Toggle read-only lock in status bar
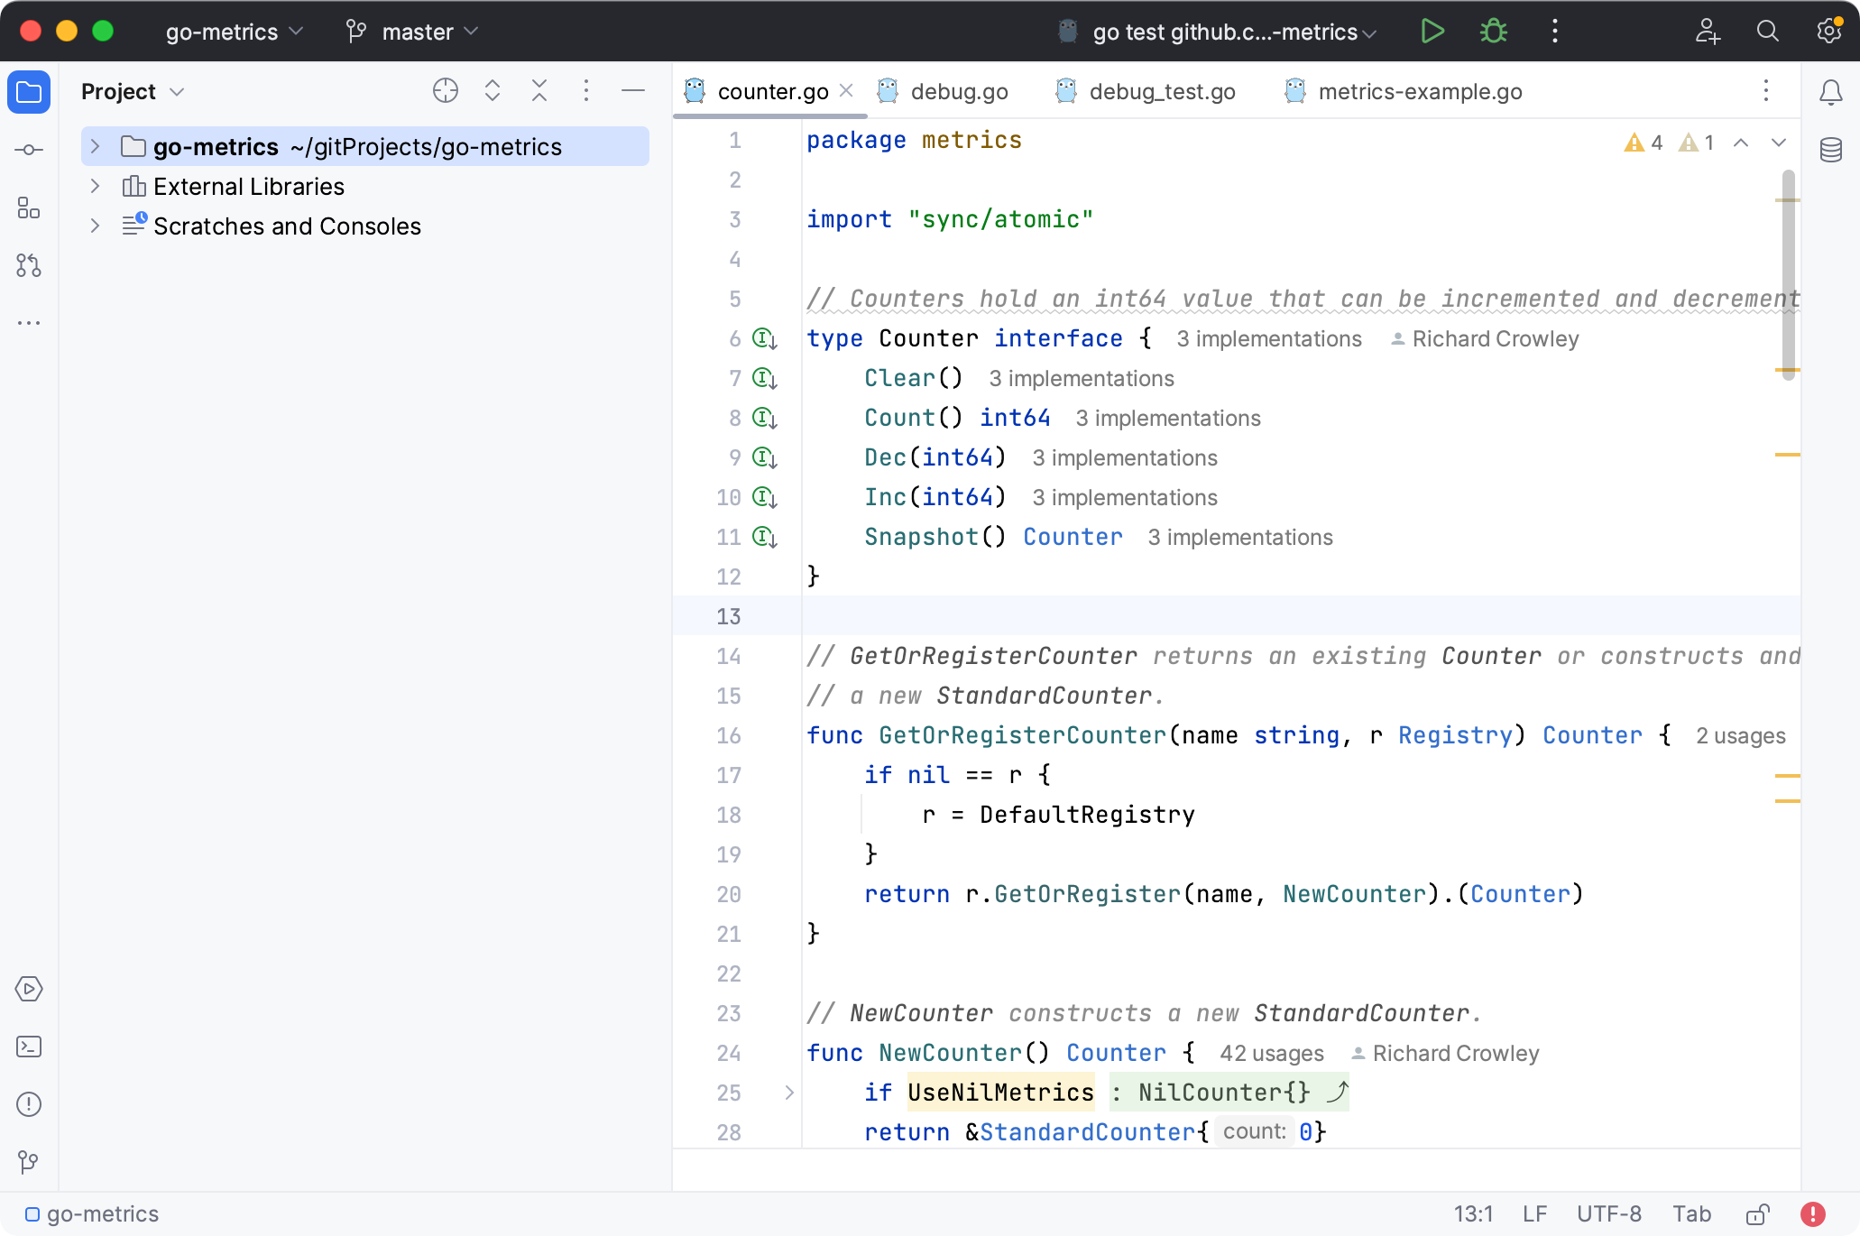Screen dimensions: 1860x1236 (1757, 1214)
